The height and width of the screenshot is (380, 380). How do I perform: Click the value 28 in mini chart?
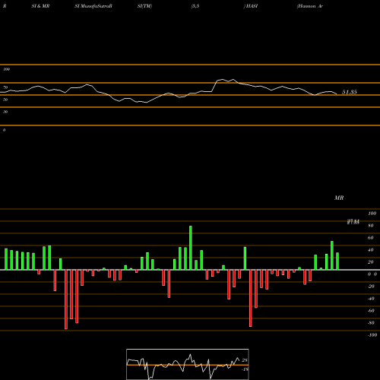click(245, 360)
